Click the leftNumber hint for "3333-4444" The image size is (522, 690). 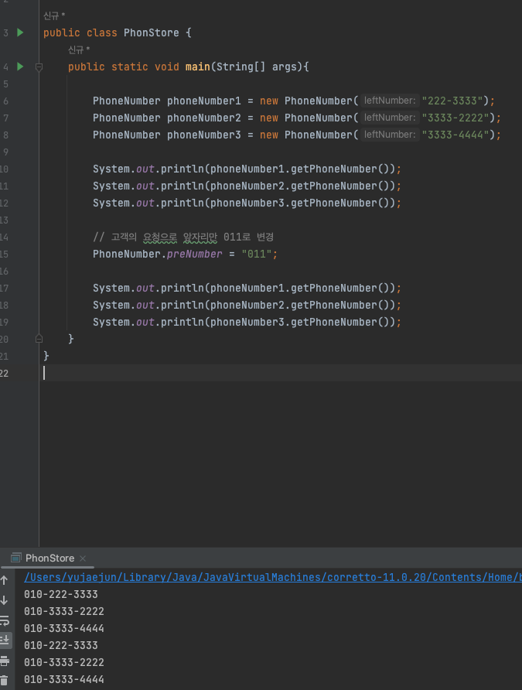click(x=390, y=135)
